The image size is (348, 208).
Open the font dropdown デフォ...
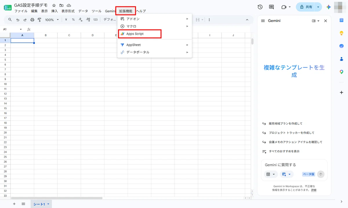[x=110, y=20]
